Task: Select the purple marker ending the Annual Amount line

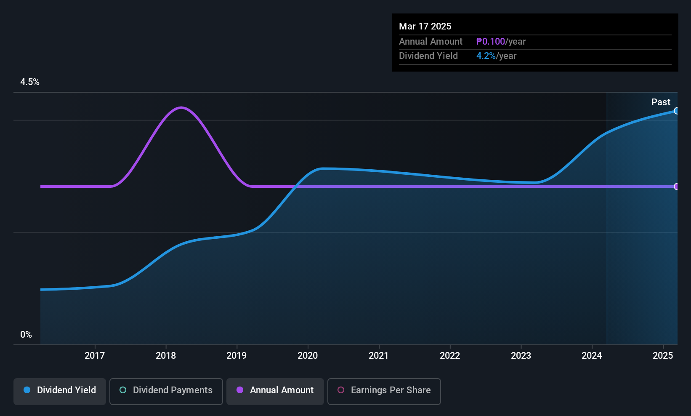Action: [676, 186]
